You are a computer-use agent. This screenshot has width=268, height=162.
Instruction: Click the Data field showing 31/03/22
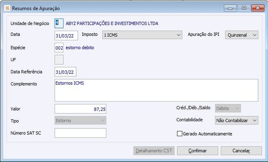coord(66,35)
